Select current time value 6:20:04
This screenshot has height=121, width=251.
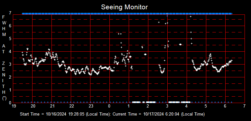click(172, 114)
